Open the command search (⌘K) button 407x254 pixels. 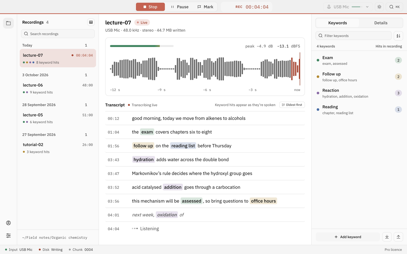pyautogui.click(x=395, y=7)
